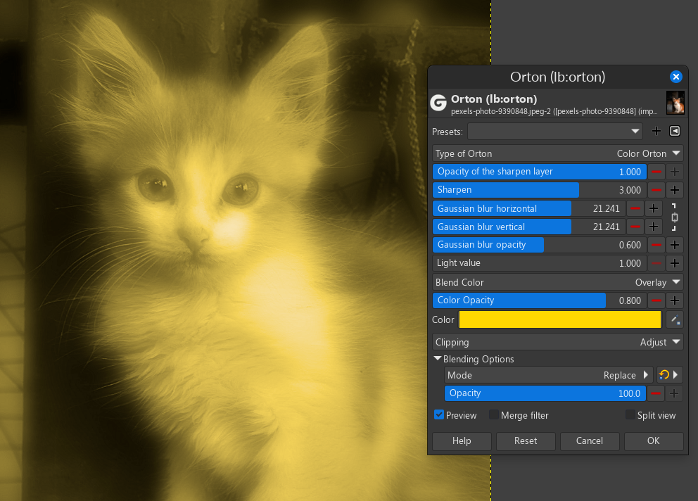Click the Color Opacity slider
698x501 pixels.
pos(540,300)
